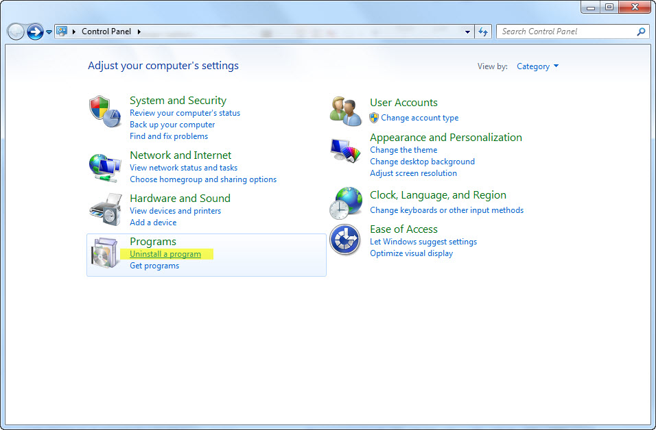Open User Accounts category
The height and width of the screenshot is (430, 656).
point(403,103)
